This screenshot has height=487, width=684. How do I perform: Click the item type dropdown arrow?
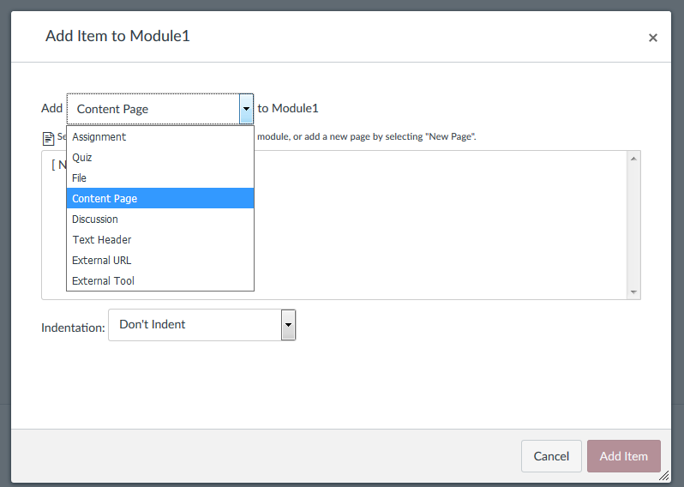pyautogui.click(x=247, y=109)
